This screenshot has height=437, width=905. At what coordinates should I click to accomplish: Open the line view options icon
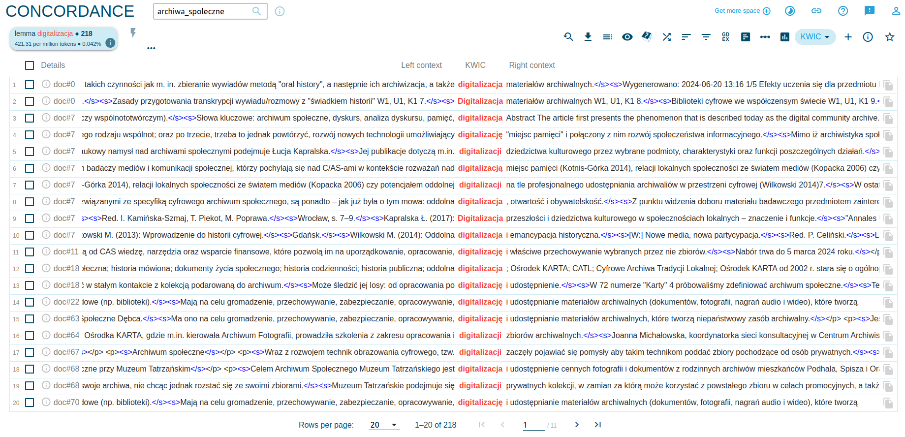click(608, 37)
